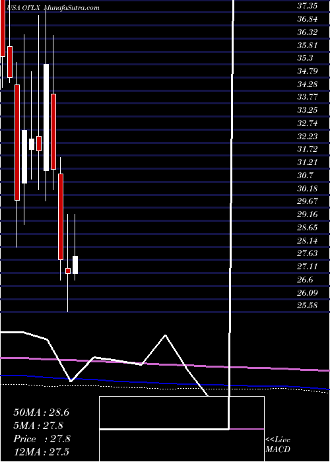The width and height of the screenshot is (330, 462).
Task: Click the 31.72 price axis label
Action: tap(308, 149)
